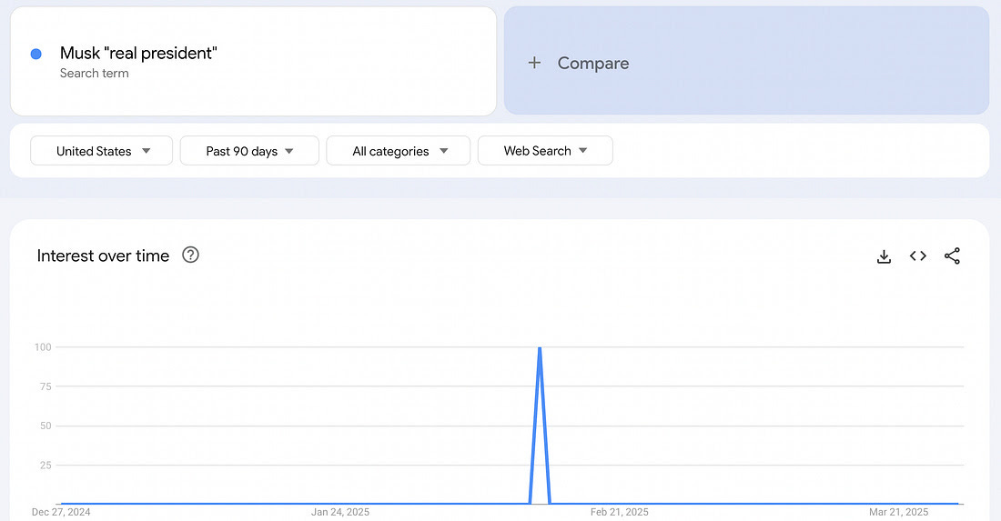1001x521 pixels.
Task: Click the 75 value on y-axis
Action: [x=45, y=386]
